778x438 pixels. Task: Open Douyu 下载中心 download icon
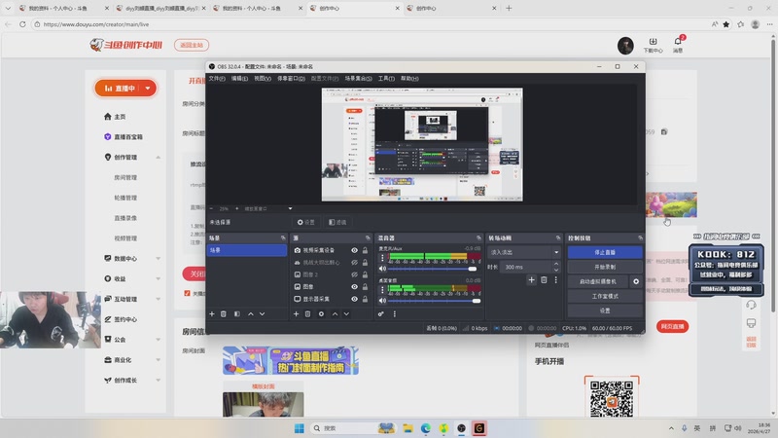point(653,45)
